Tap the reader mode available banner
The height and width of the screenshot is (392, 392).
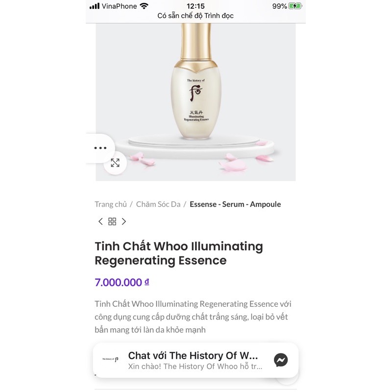[x=196, y=16]
